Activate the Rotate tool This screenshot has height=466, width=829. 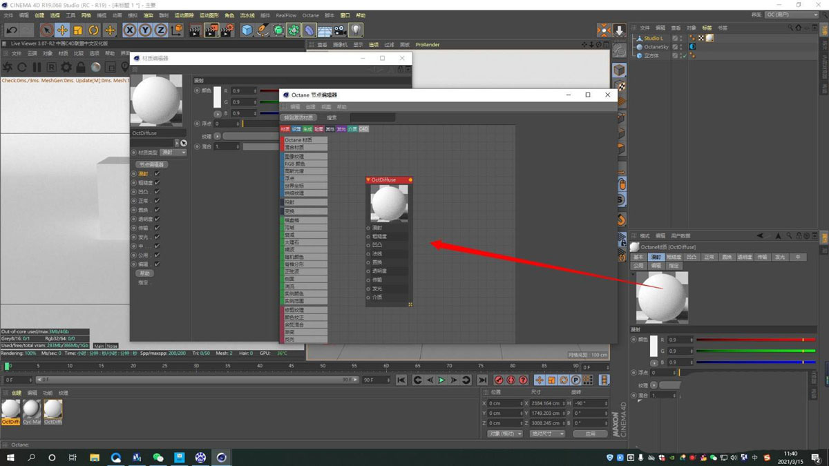(94, 30)
